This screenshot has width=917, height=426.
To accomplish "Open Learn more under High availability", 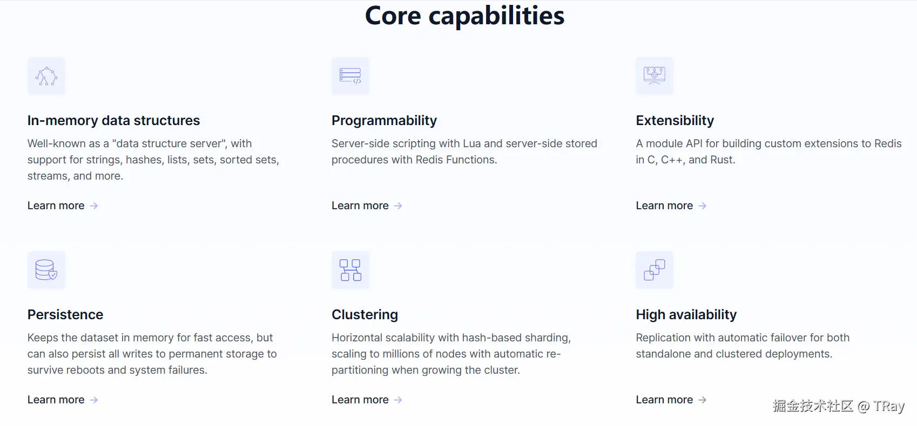I will pos(664,400).
